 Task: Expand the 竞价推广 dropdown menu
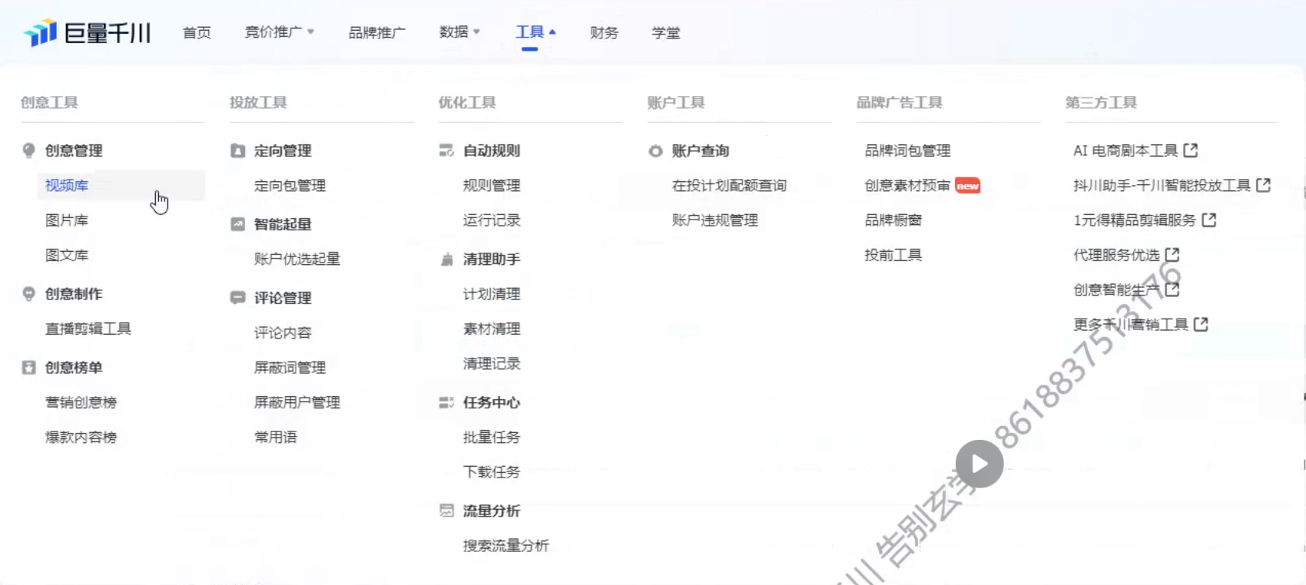279,32
